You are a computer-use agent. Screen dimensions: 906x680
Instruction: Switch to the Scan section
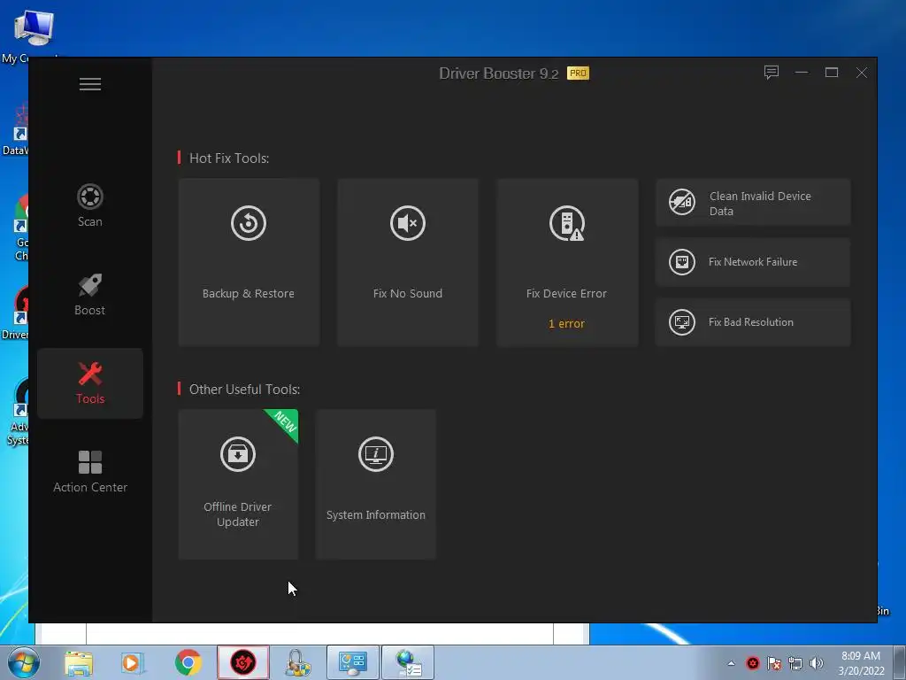[x=90, y=205]
